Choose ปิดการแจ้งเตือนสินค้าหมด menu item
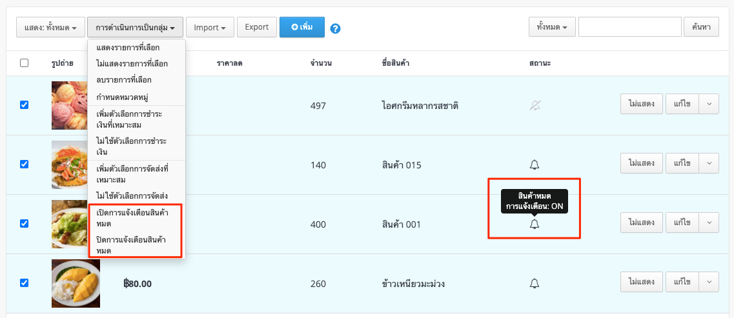The width and height of the screenshot is (734, 318). [137, 245]
